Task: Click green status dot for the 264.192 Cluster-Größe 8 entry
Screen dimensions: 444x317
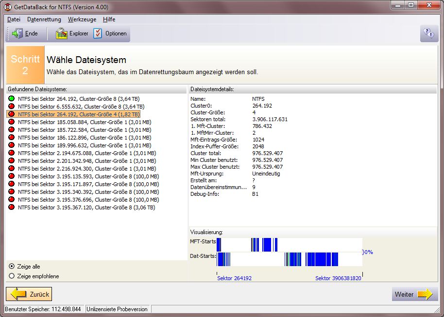Action: (11, 98)
